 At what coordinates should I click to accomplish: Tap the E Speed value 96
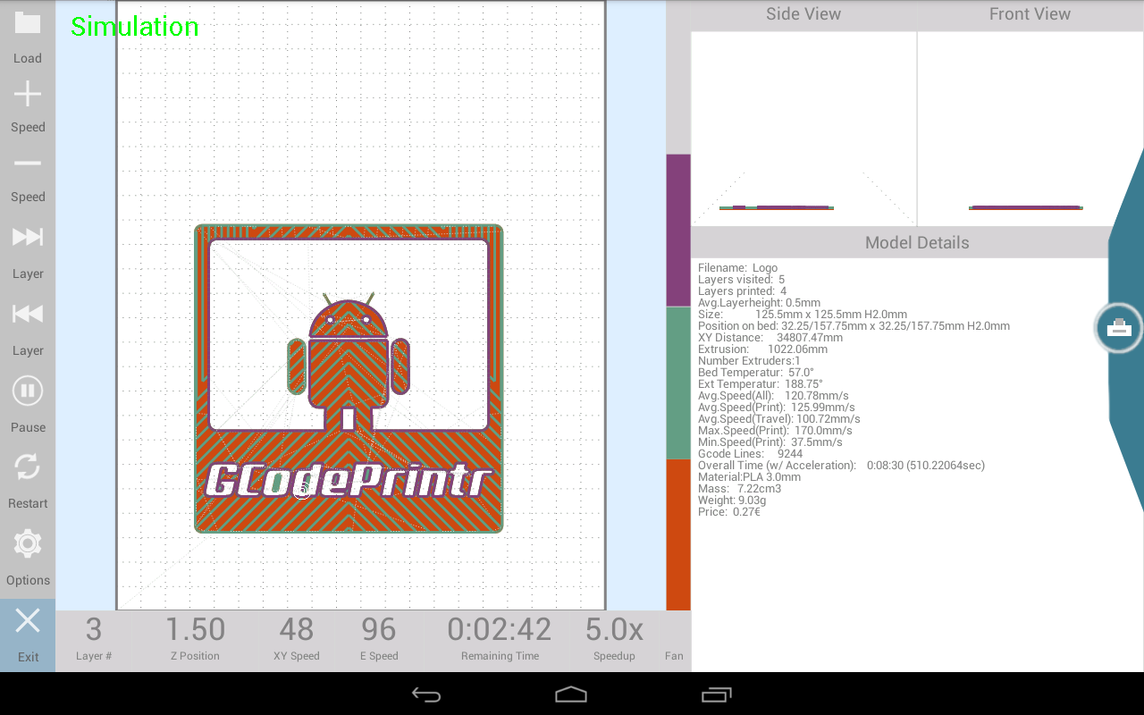tap(379, 630)
